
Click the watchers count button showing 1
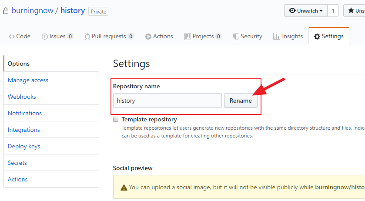(333, 11)
